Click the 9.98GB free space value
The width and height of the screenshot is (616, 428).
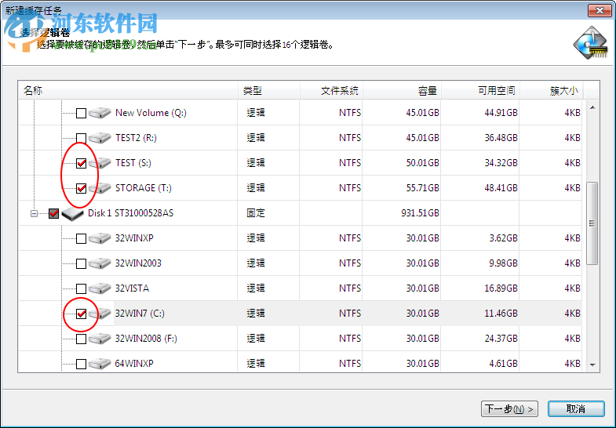(x=503, y=263)
